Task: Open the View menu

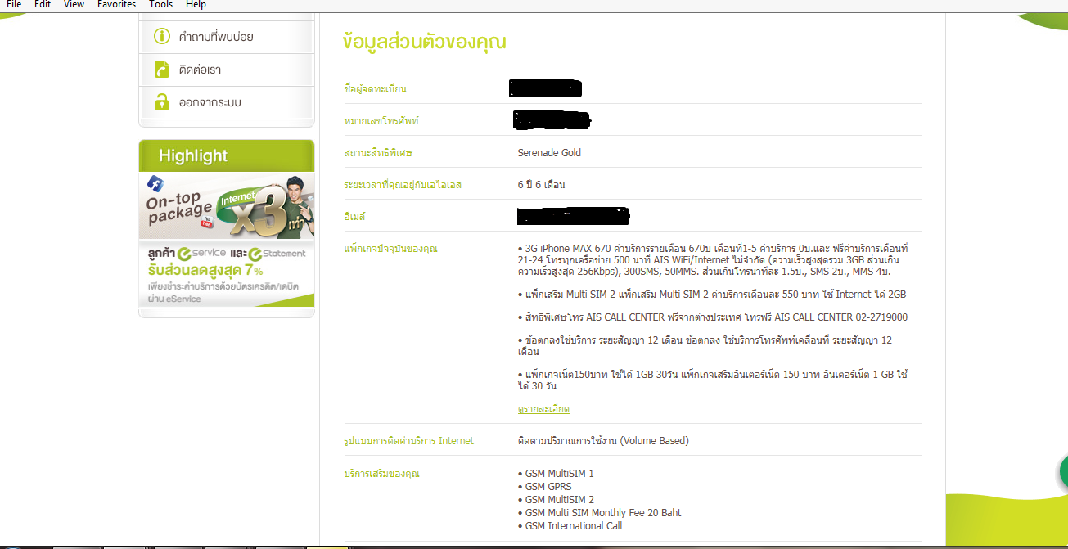Action: click(x=74, y=4)
